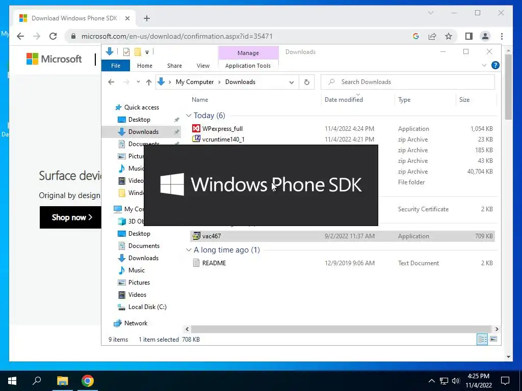The image size is (522, 391).
Task: Open taskbar Search magnifier
Action: point(37,381)
